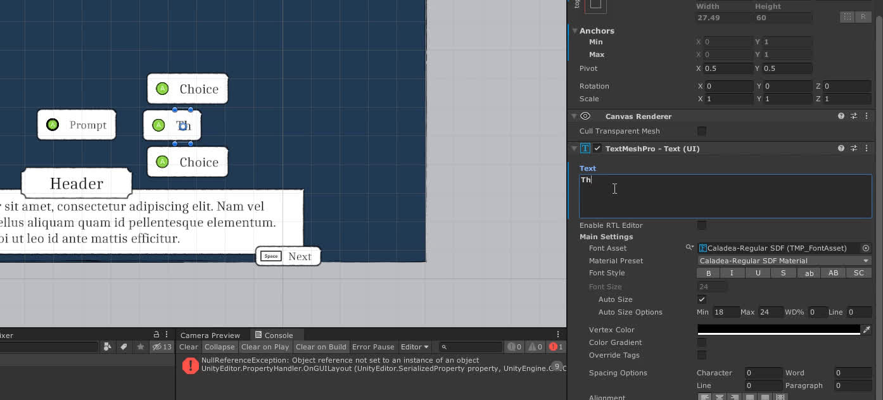This screenshot has width=883, height=400.
Task: Select center text alignment icon
Action: tap(719, 397)
